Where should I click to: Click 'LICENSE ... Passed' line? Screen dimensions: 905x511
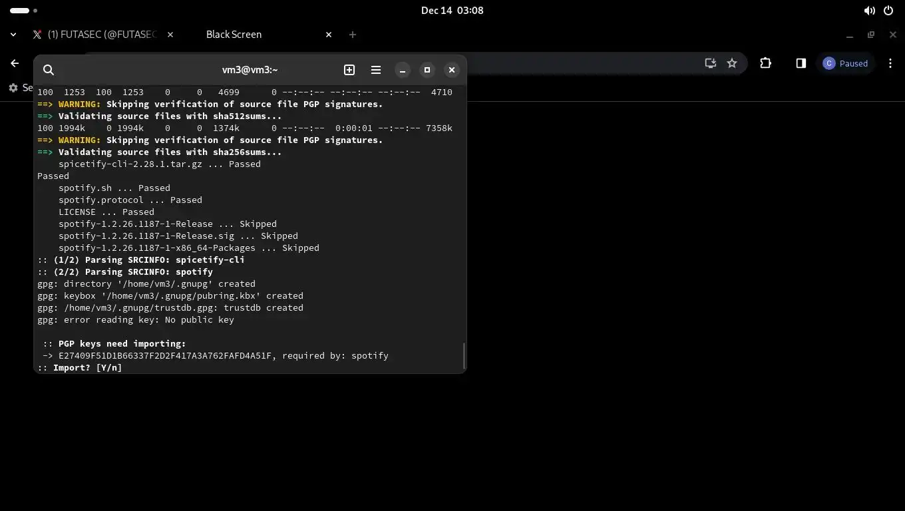coord(106,212)
